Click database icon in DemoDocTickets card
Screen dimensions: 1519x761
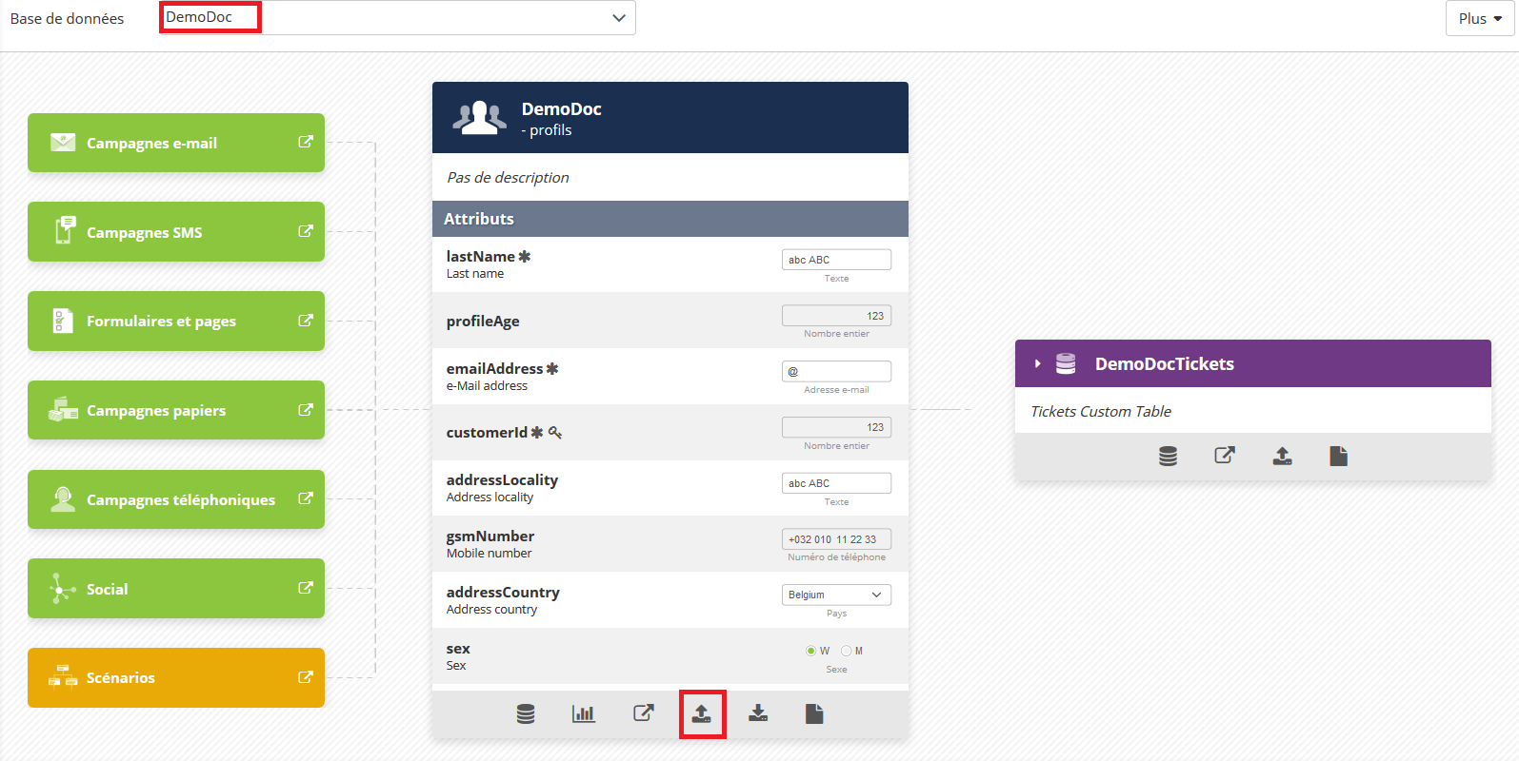[1168, 457]
